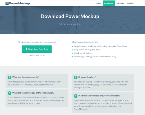Screen dimensions: 145x115
Task: Click the 'Large library of wireframe and mockup shapes' text
Action: point(101,46)
